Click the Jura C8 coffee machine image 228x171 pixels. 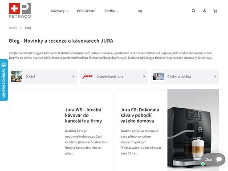193,130
